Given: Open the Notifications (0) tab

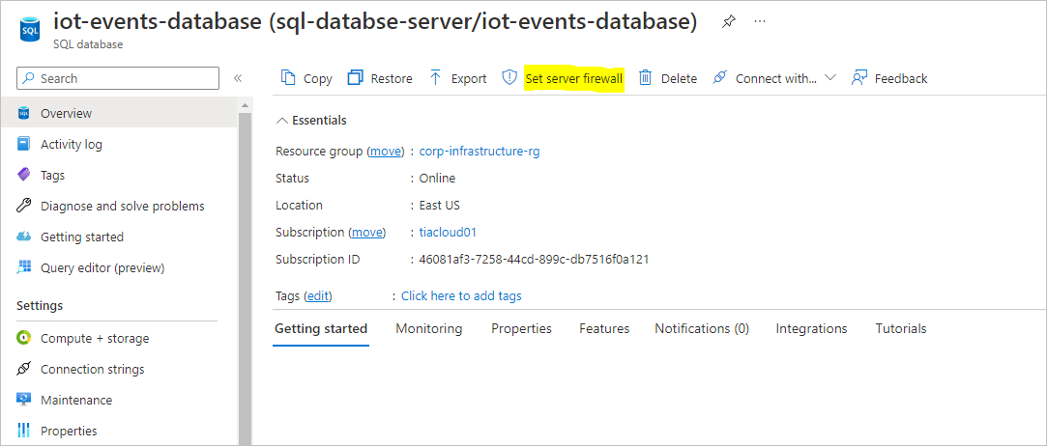Looking at the screenshot, I should 702,328.
